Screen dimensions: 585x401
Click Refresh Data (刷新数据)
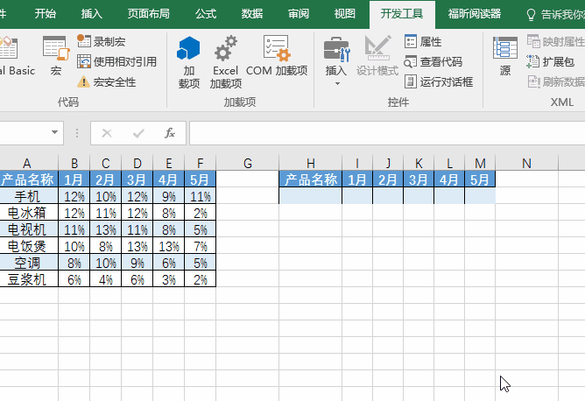coord(555,81)
